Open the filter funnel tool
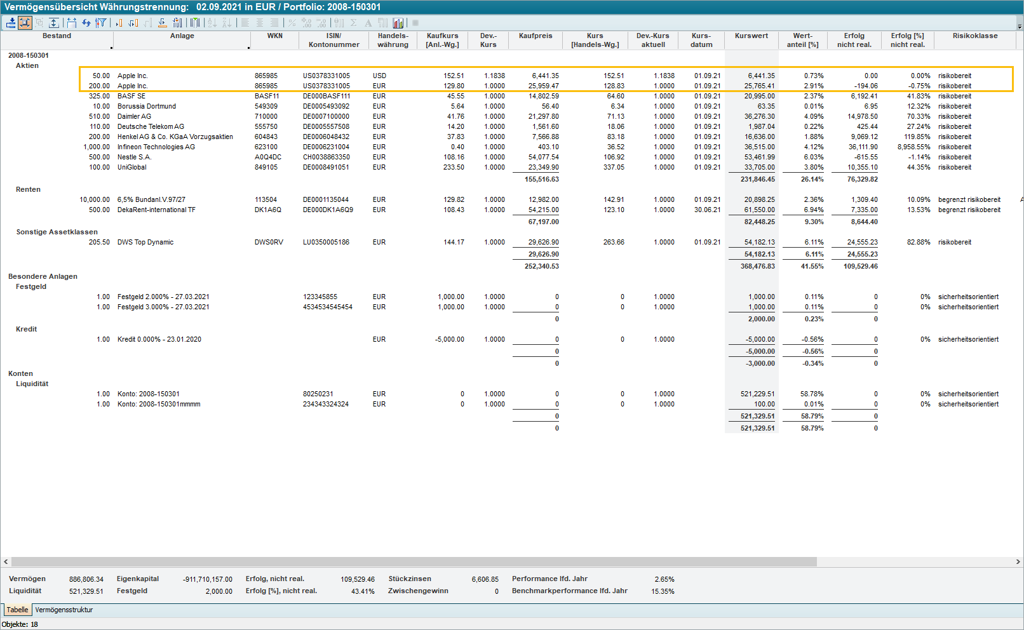The image size is (1024, 630). click(100, 23)
